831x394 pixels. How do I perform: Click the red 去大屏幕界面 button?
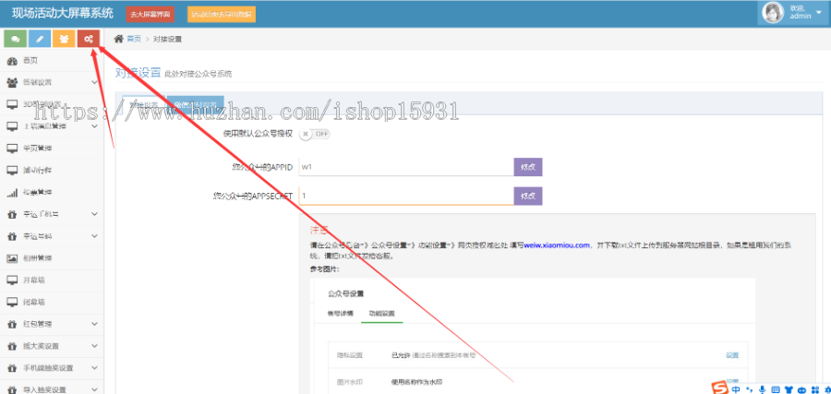click(150, 14)
